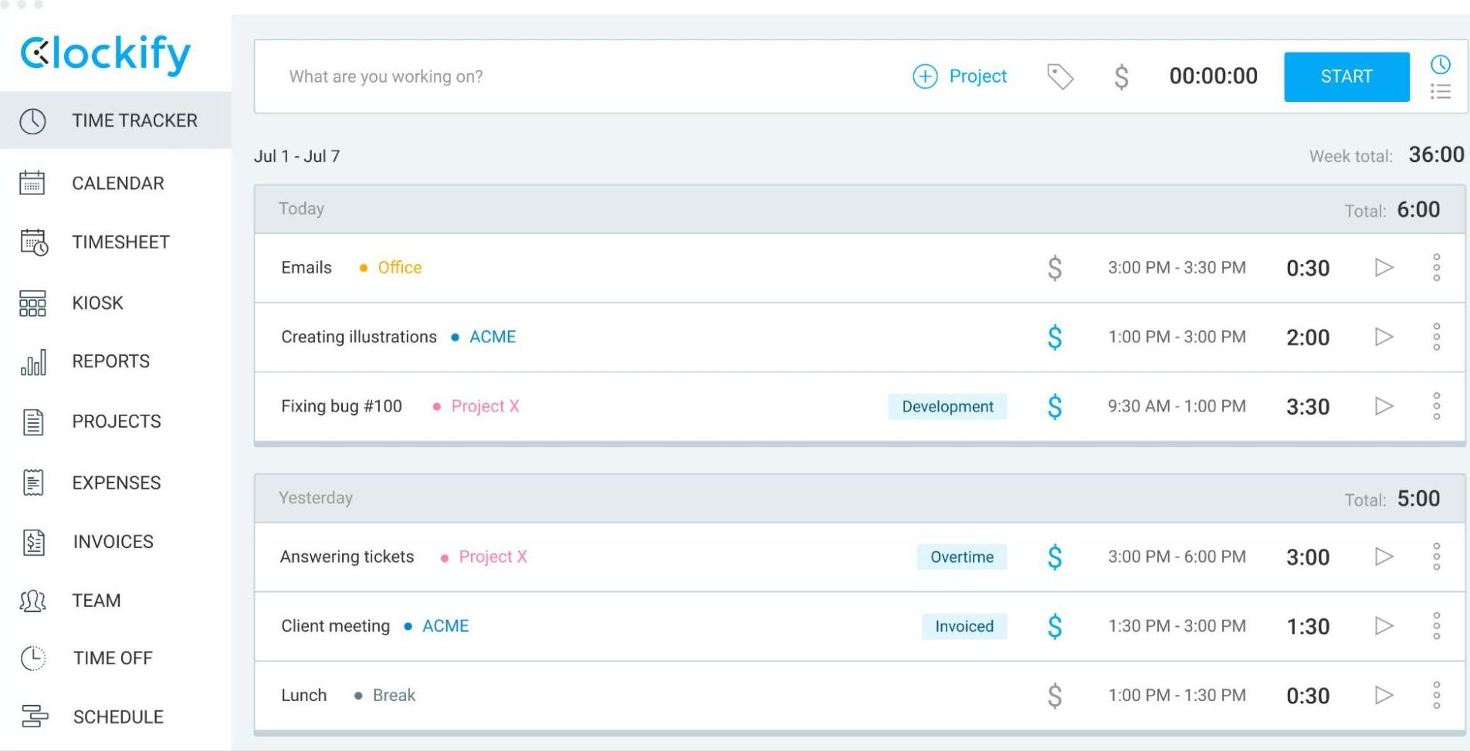Click the Timesheet sidebar icon

33,242
